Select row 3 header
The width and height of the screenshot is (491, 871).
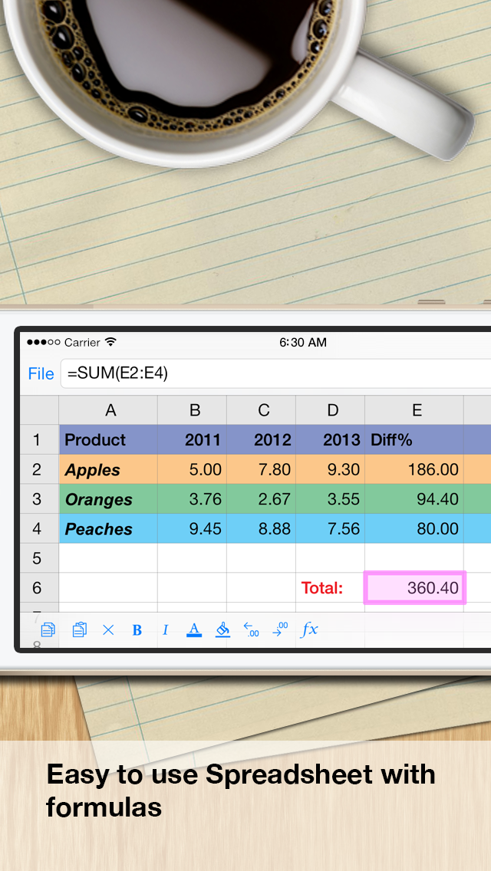click(x=39, y=499)
